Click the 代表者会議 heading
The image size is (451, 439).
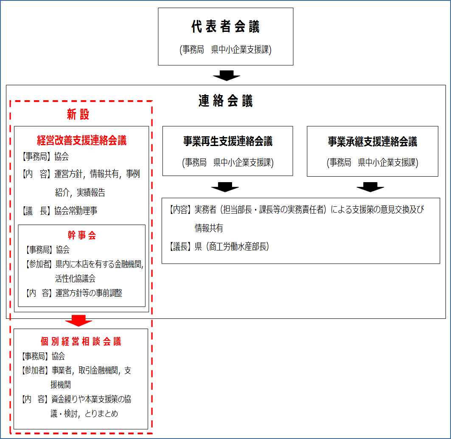tap(226, 26)
